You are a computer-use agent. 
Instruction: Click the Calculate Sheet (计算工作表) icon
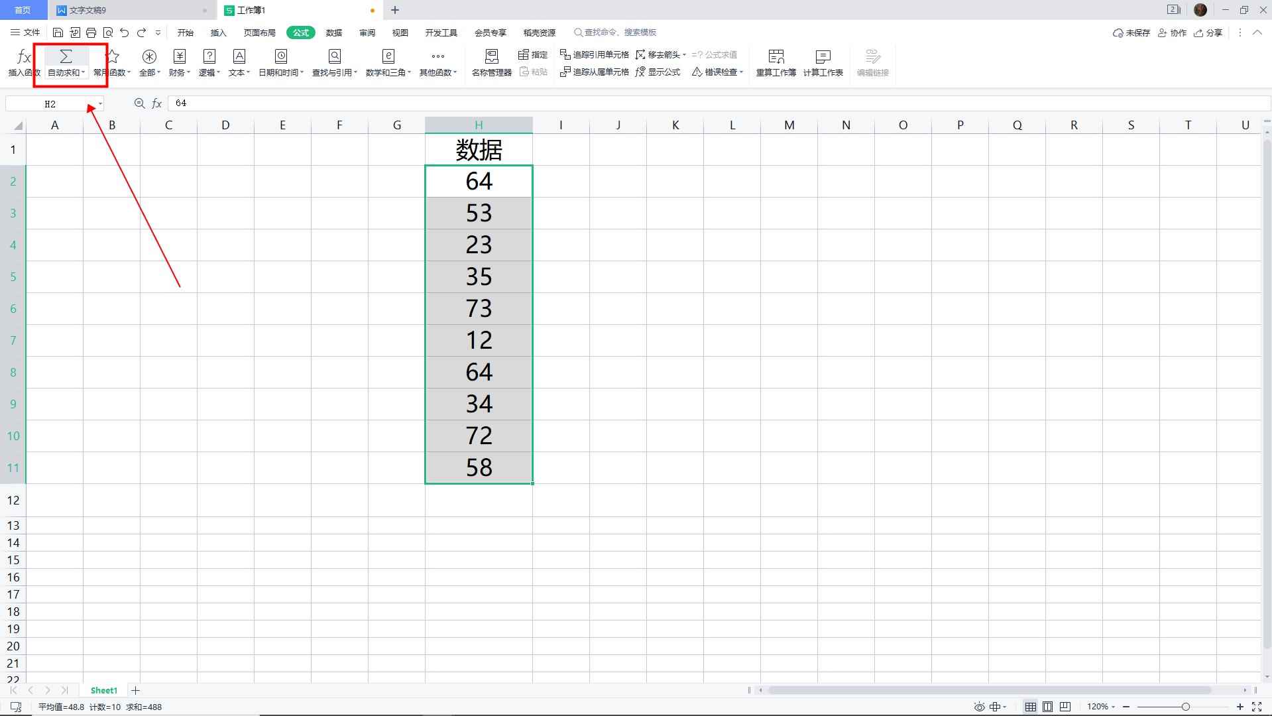tap(823, 62)
